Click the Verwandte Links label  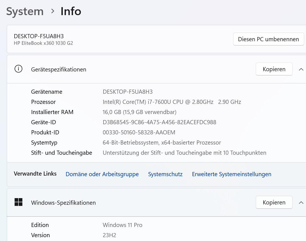(x=35, y=174)
